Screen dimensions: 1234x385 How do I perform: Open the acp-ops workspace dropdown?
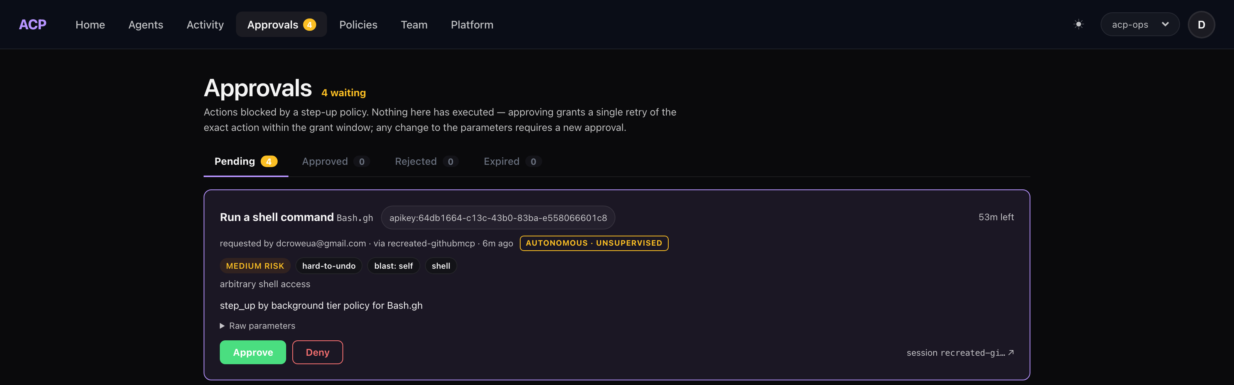(1140, 24)
